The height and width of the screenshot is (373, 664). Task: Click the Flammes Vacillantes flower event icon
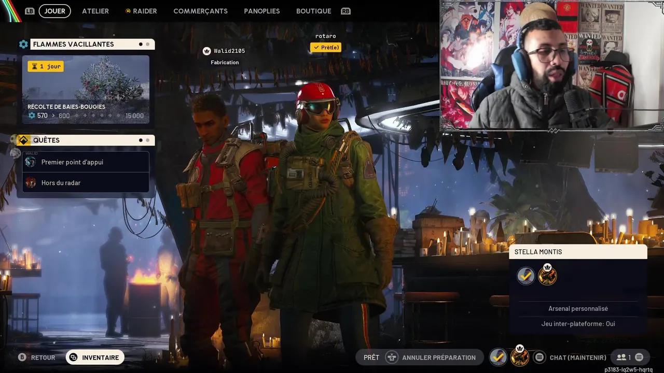[23, 44]
